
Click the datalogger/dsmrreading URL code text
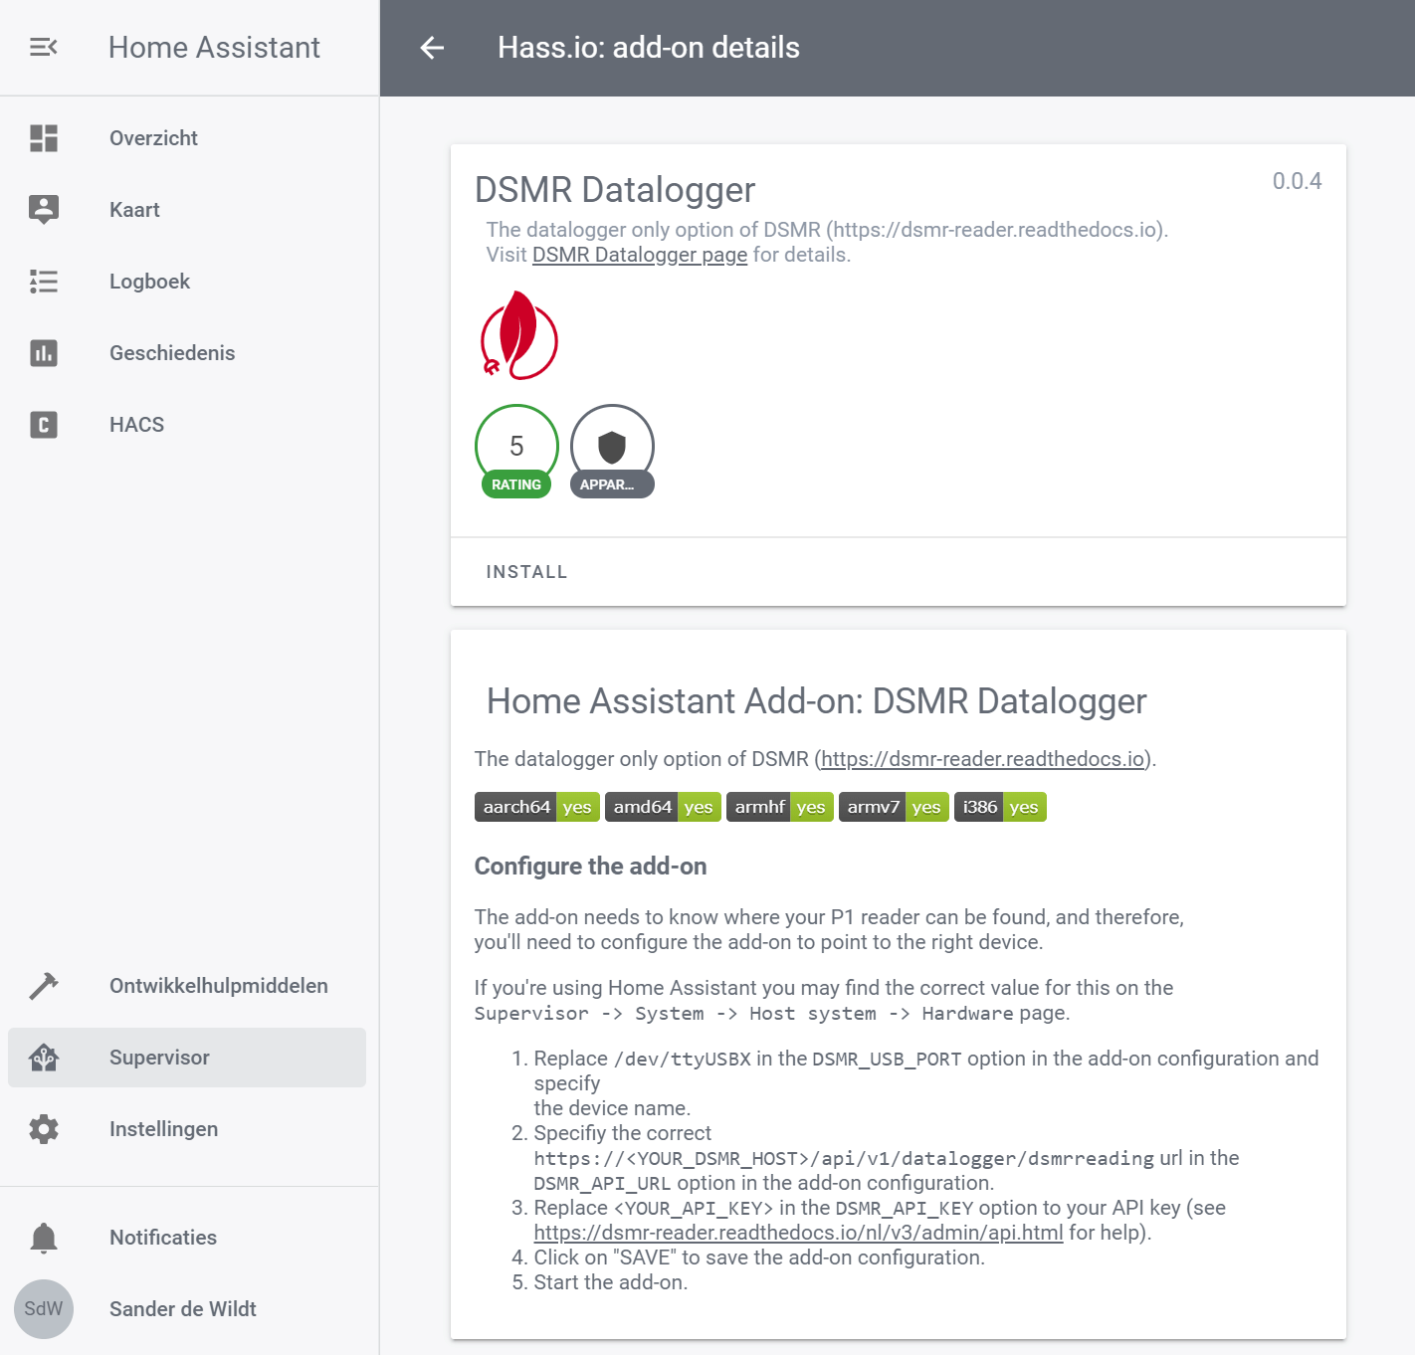point(844,1159)
